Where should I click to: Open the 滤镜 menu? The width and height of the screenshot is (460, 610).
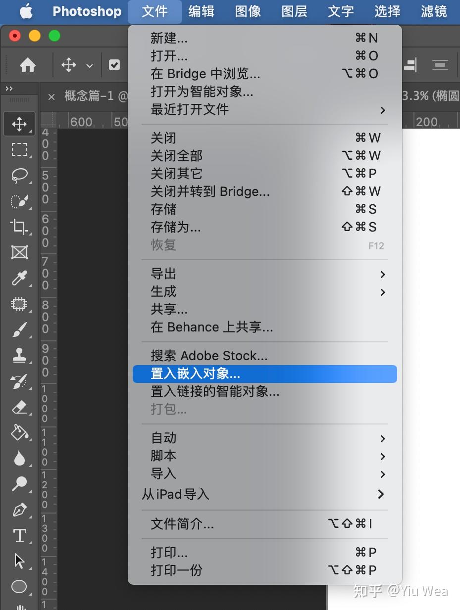(x=434, y=11)
